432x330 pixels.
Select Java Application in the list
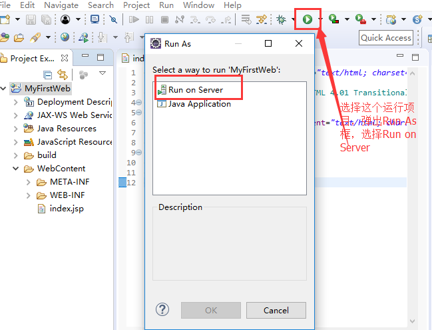[x=194, y=104]
